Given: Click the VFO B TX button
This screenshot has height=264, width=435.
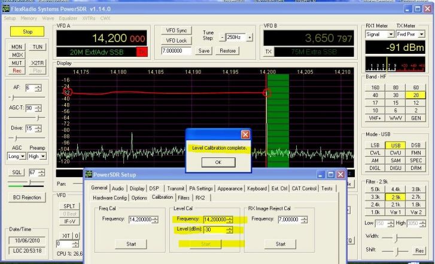Looking at the screenshot, I should [x=268, y=51].
